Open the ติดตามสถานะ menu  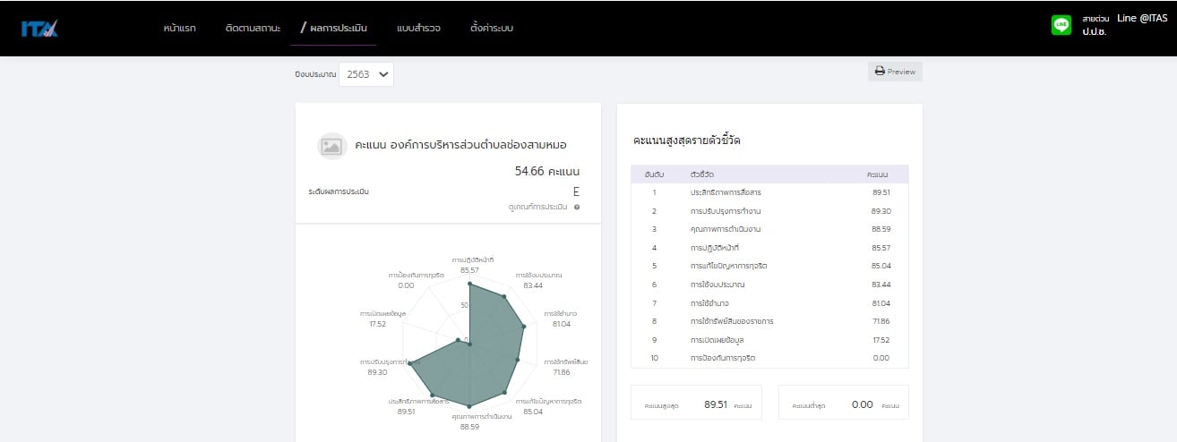click(252, 28)
